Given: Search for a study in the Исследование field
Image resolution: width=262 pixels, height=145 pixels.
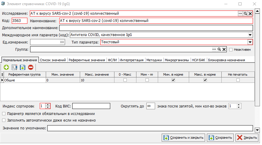Looking at the screenshot, I should (x=245, y=14).
